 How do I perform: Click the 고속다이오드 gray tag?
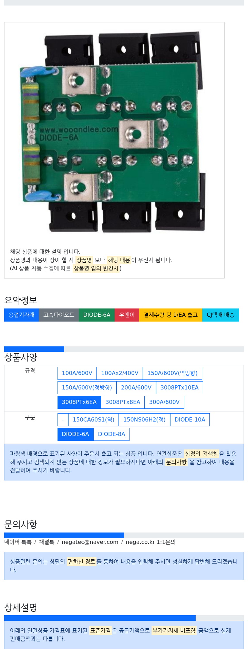click(59, 315)
